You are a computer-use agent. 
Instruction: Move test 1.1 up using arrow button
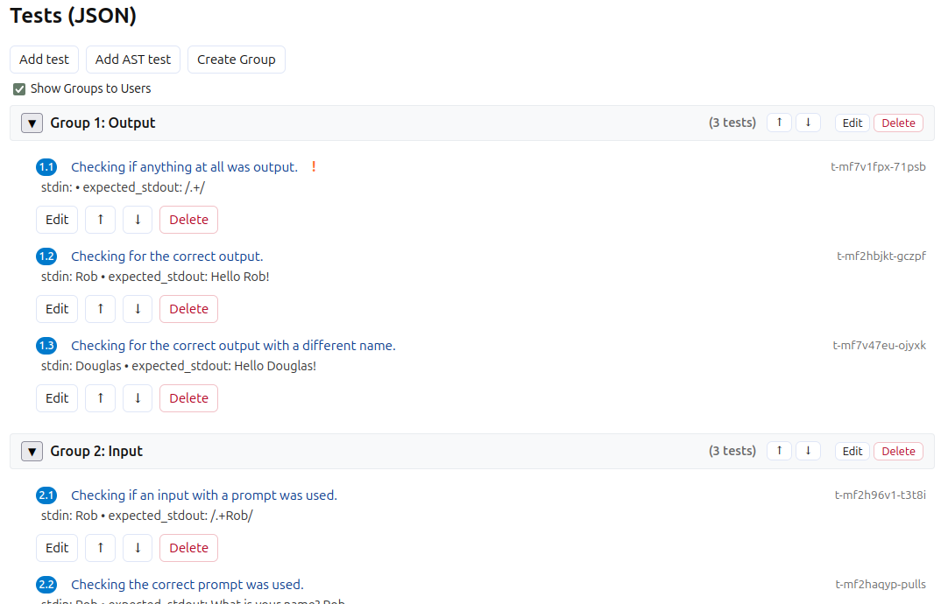click(100, 220)
